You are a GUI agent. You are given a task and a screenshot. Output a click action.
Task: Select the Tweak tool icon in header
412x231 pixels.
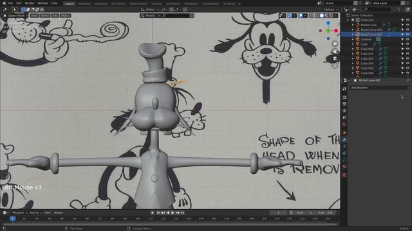click(15, 10)
